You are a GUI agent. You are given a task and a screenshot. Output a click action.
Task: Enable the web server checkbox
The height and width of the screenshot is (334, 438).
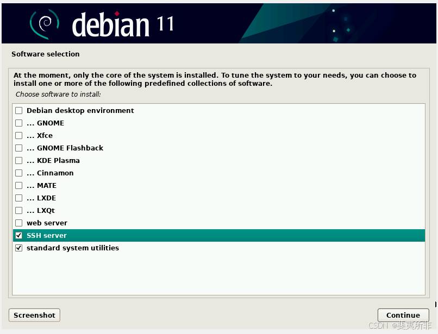pos(18,223)
